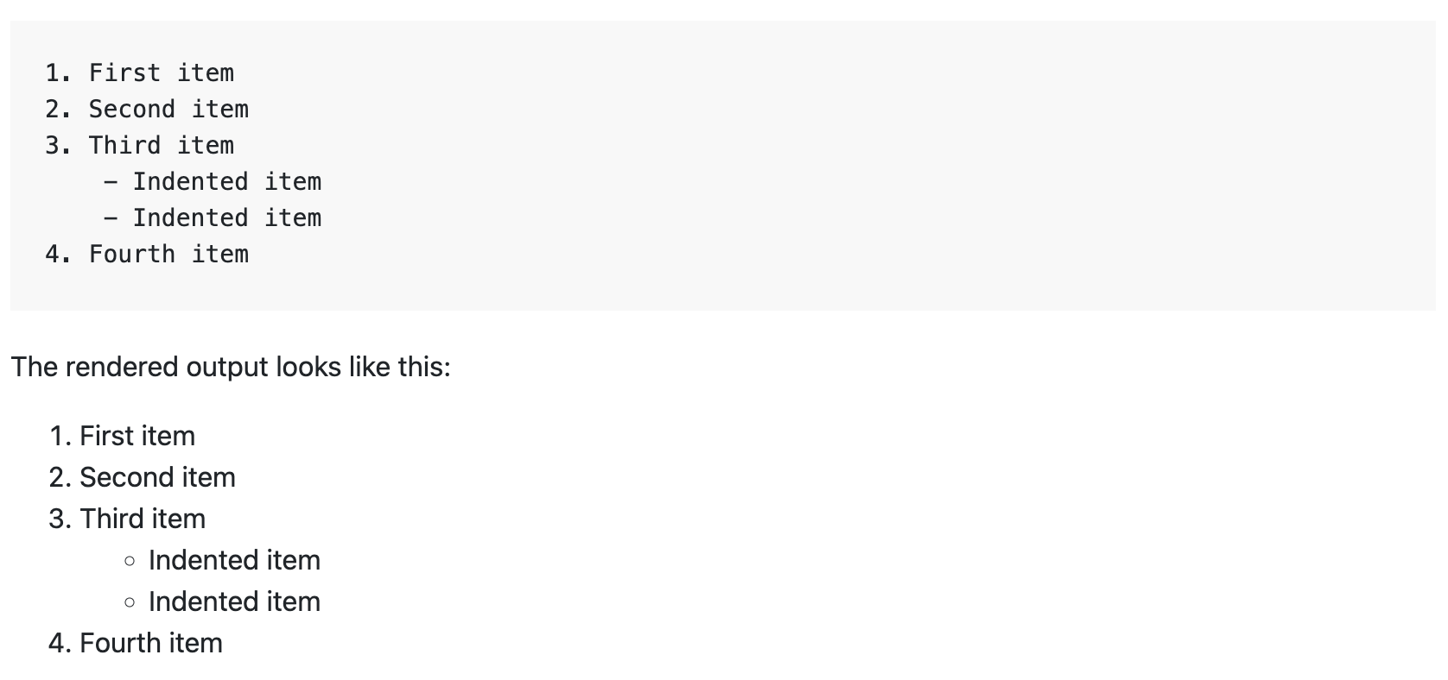This screenshot has height=680, width=1448.
Task: Click the second rendered 'Indented item' bullet text
Action: [234, 601]
